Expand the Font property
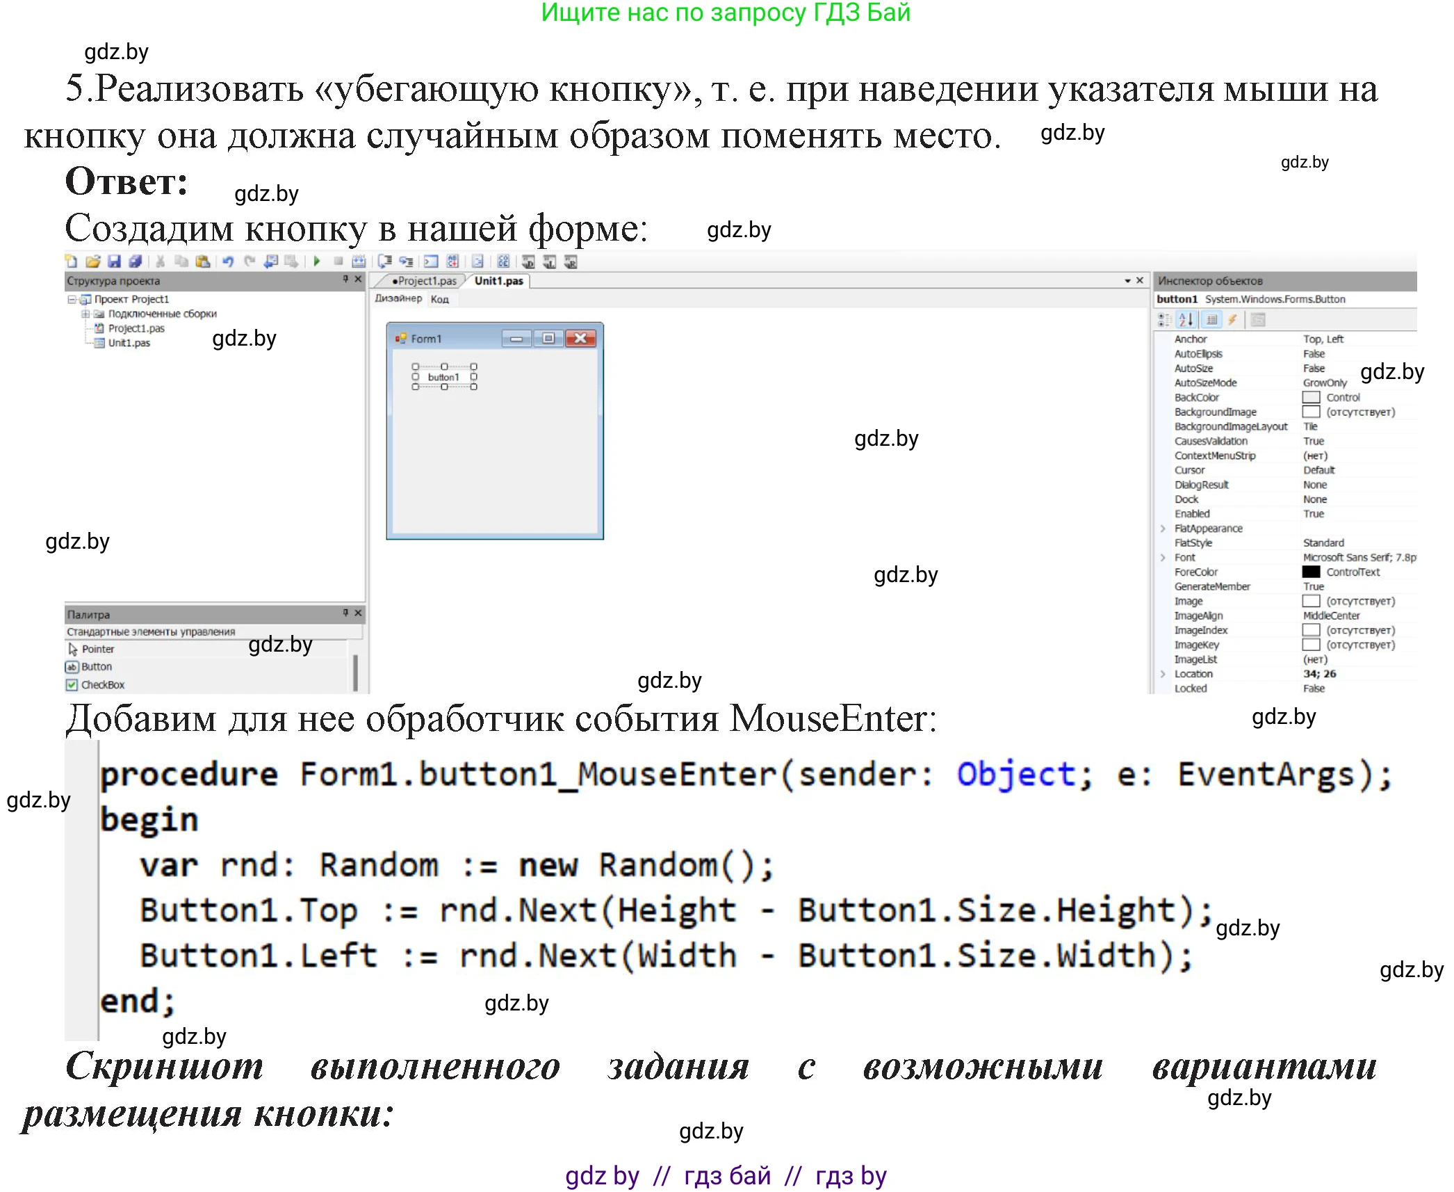Viewport: 1454px width, 1192px height. [1163, 557]
